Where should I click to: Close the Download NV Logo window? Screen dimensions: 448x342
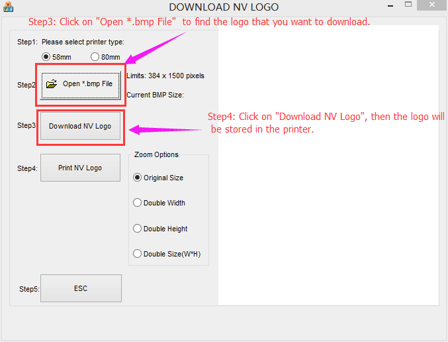click(432, 5)
